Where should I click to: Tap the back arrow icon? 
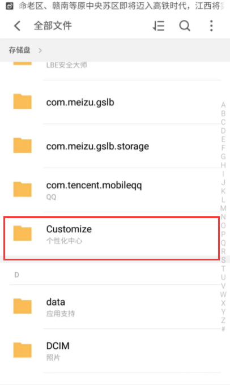click(x=17, y=26)
